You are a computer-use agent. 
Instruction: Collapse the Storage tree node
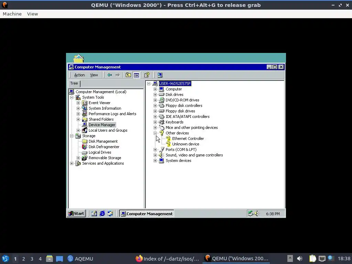[71, 136]
